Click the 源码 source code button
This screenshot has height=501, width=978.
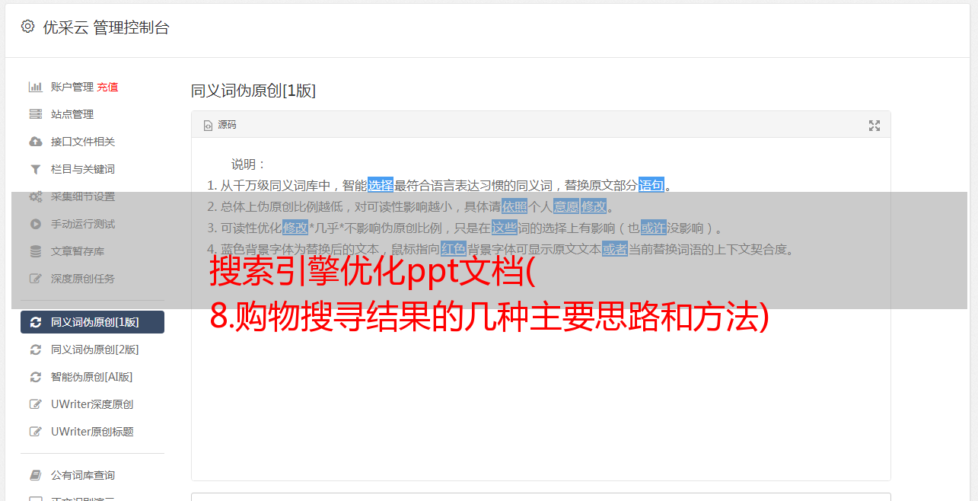(x=220, y=125)
